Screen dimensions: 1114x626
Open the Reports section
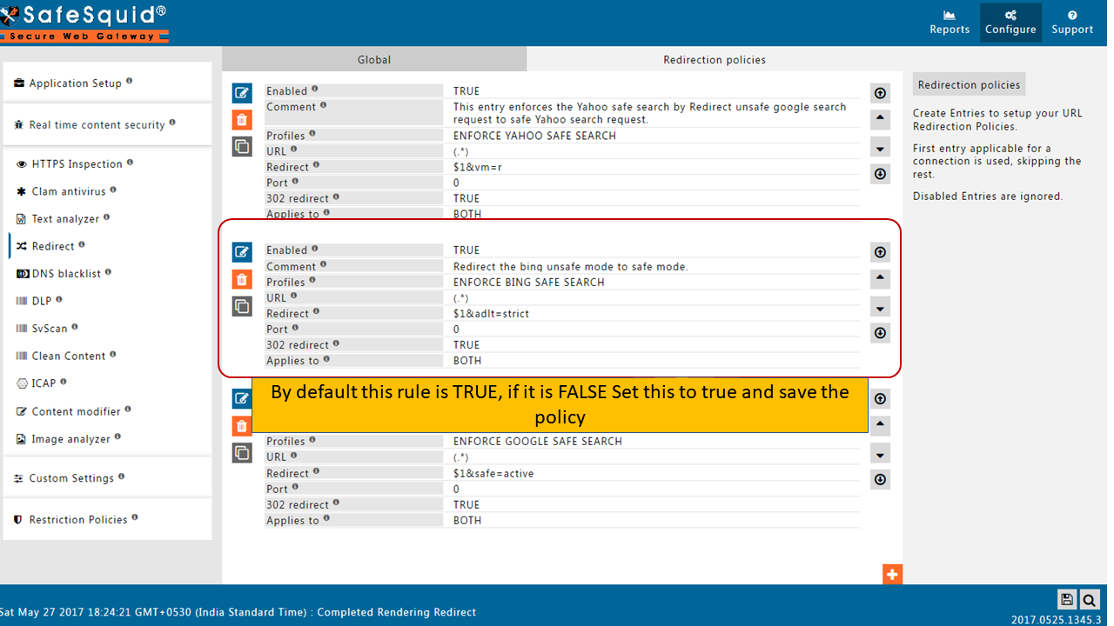pos(949,23)
